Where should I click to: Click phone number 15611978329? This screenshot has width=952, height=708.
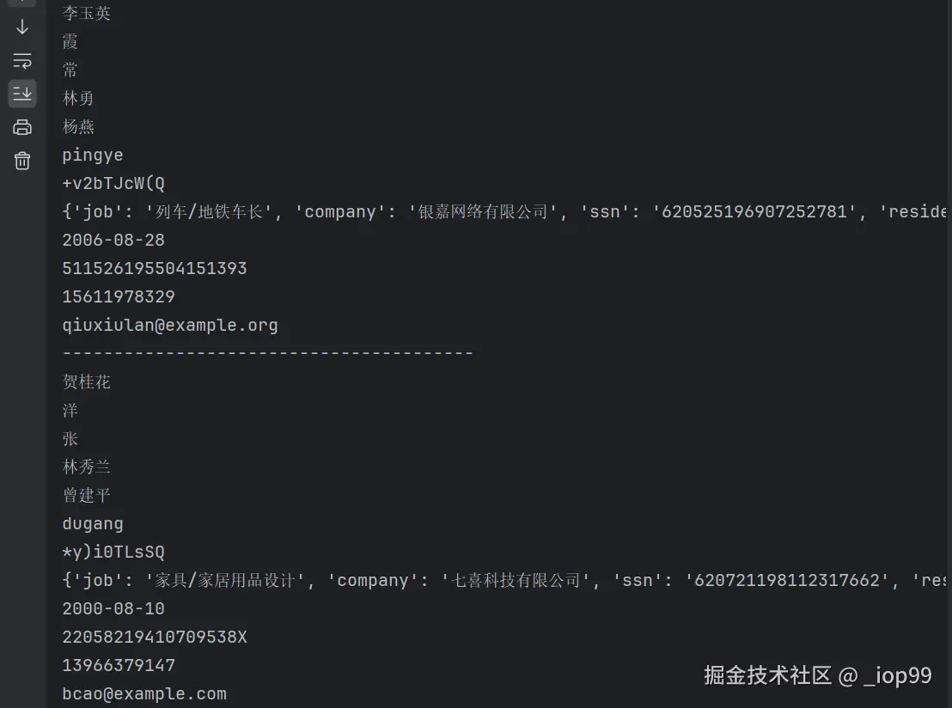coord(118,296)
